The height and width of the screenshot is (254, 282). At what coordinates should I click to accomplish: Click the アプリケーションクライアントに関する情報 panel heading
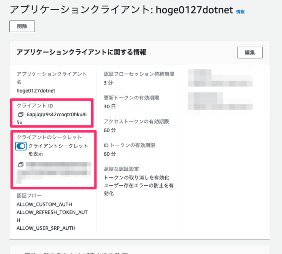(82, 52)
